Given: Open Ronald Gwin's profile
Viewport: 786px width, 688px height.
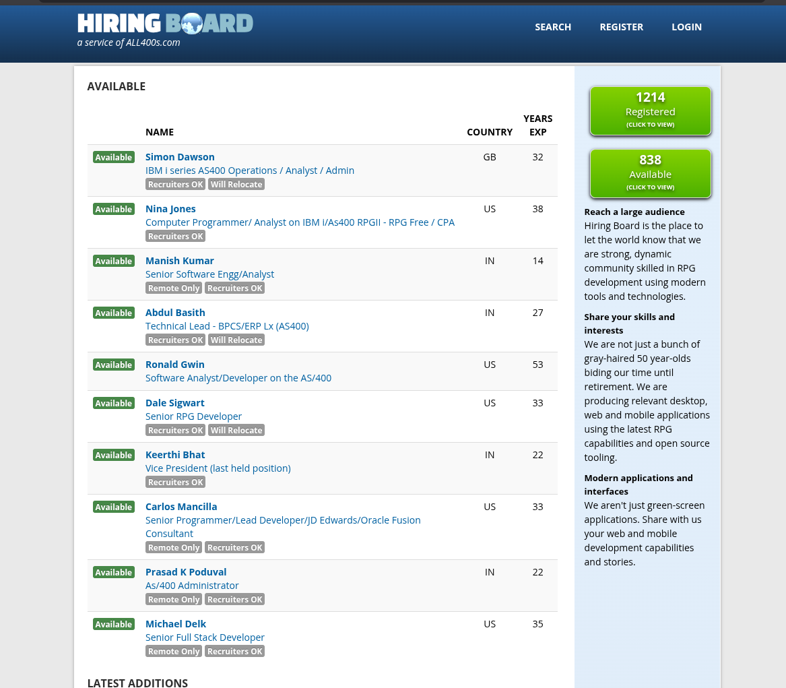Looking at the screenshot, I should pos(175,365).
